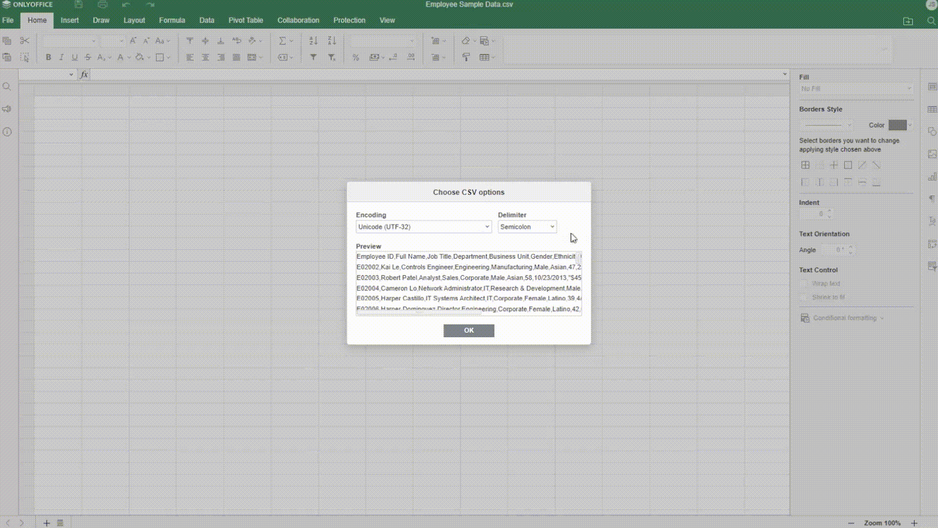Click the Align Top icon
938x528 pixels.
[x=190, y=41]
